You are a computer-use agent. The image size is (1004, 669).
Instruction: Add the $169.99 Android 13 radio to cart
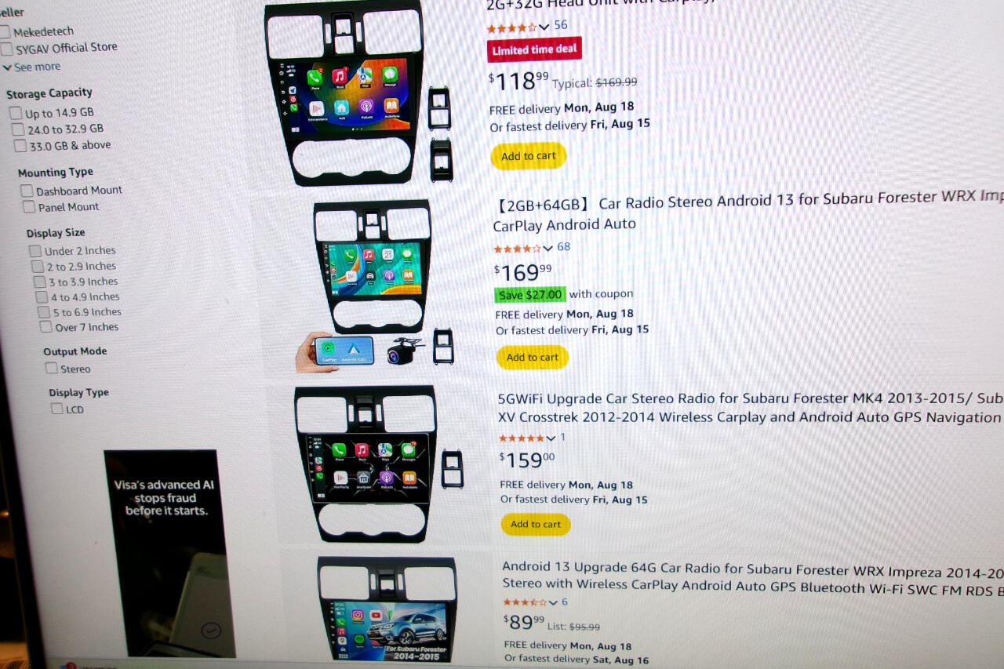[533, 358]
